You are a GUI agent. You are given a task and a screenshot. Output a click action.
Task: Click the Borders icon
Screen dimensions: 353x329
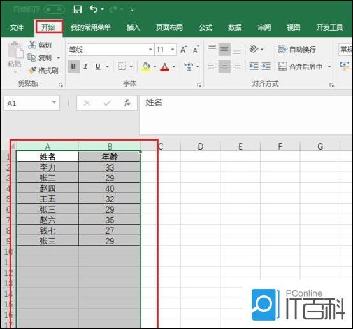click(x=122, y=66)
